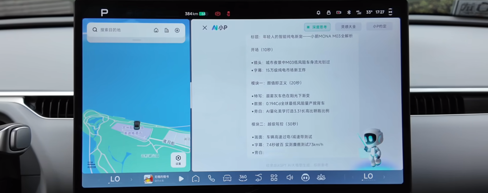
Task: Open the map settings (设置) button
Action: (x=178, y=160)
